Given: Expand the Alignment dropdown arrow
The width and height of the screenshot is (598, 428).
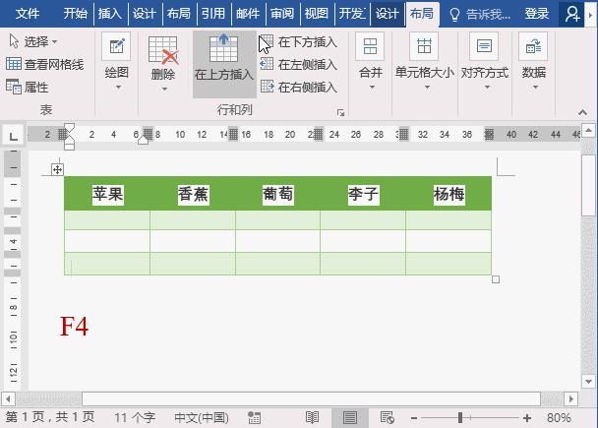Looking at the screenshot, I should [487, 88].
